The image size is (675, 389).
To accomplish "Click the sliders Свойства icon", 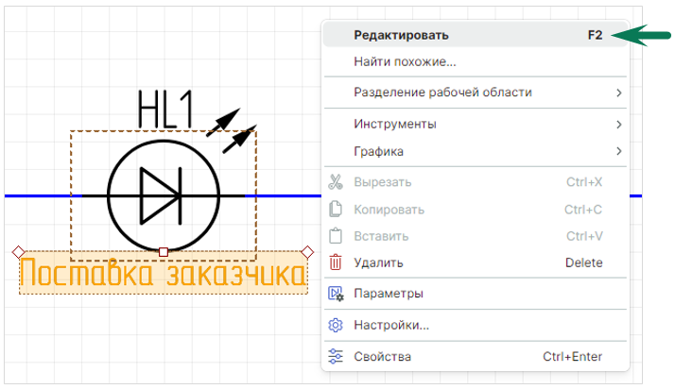I will click(336, 356).
